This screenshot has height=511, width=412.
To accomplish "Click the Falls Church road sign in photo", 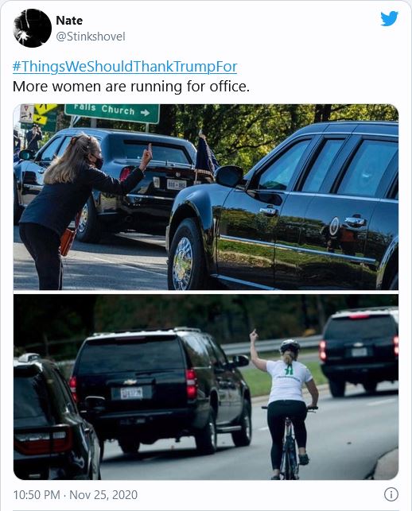I will [x=112, y=113].
